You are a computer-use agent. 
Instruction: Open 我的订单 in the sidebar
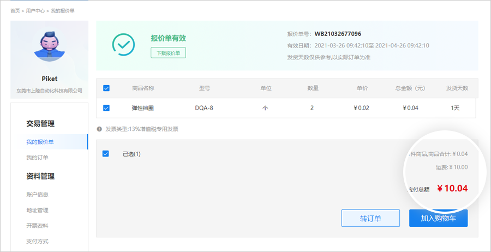[x=37, y=158]
